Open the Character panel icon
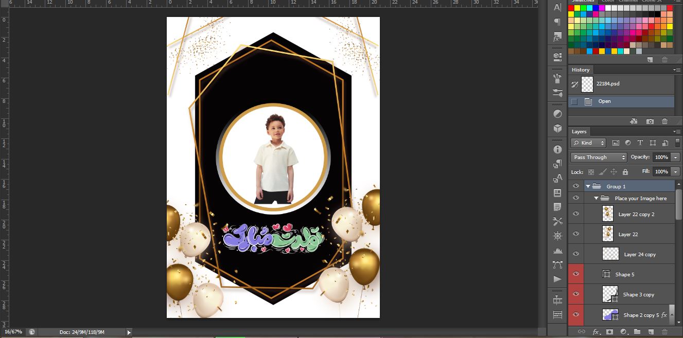 coord(557,8)
